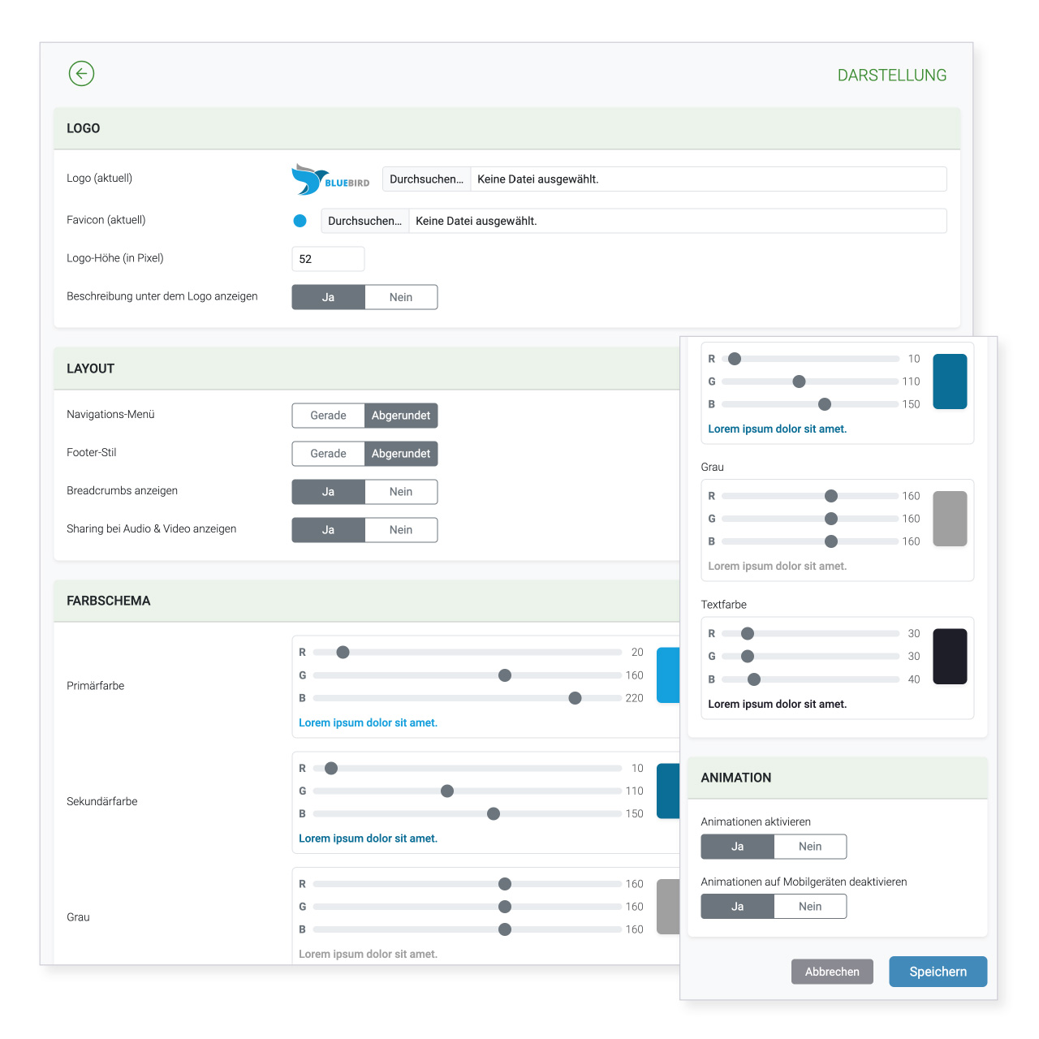The height and width of the screenshot is (1039, 1039).
Task: Click the ANIMATION section header
Action: 837,778
